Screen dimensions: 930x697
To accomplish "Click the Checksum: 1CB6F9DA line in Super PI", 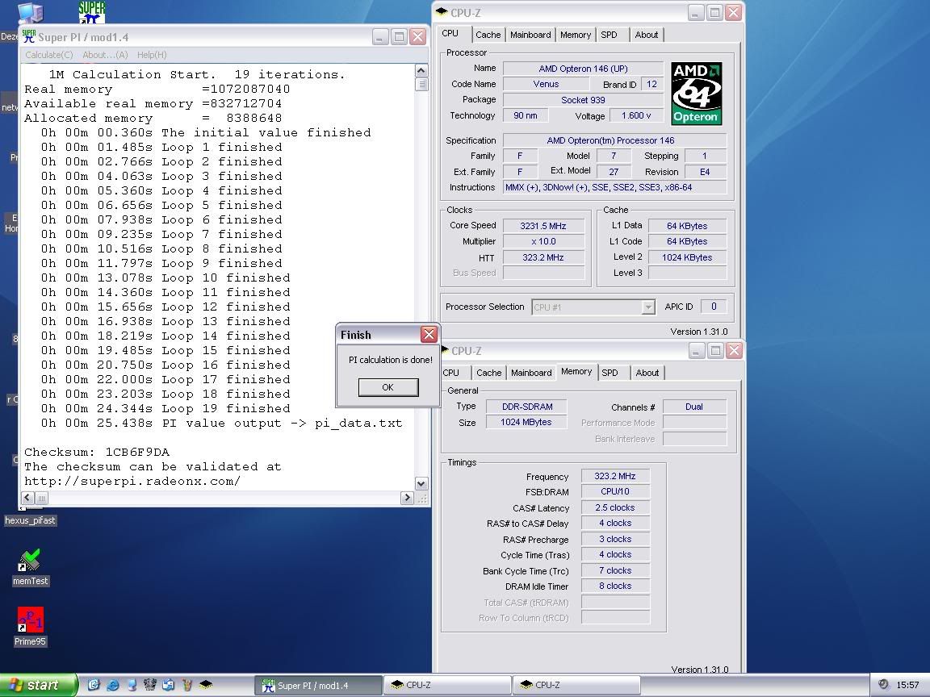I will pyautogui.click(x=97, y=453).
